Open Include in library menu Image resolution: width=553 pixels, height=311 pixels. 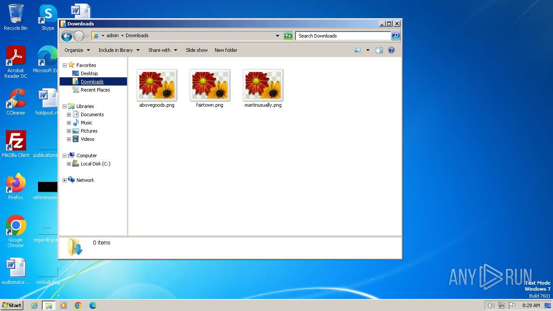click(x=119, y=50)
